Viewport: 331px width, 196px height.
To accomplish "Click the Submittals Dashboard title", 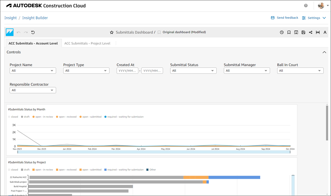I will point(134,32).
